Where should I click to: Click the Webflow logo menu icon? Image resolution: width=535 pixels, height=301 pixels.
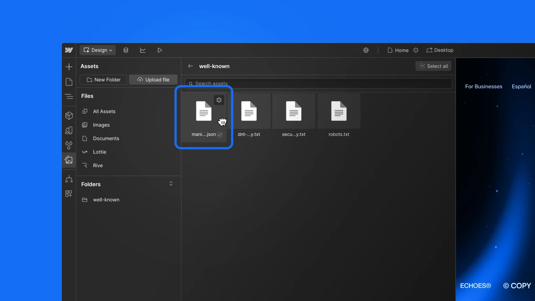[69, 50]
